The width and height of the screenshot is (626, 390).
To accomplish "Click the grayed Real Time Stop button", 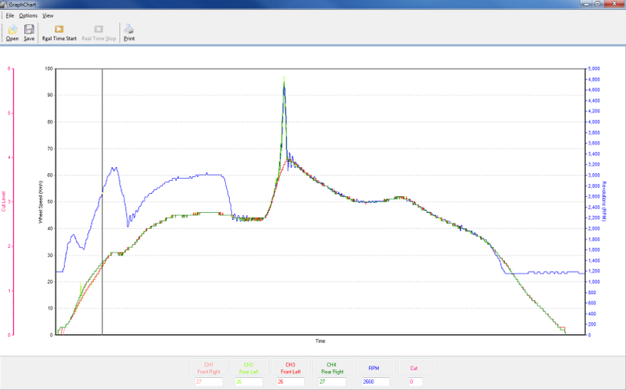I will pos(98,32).
